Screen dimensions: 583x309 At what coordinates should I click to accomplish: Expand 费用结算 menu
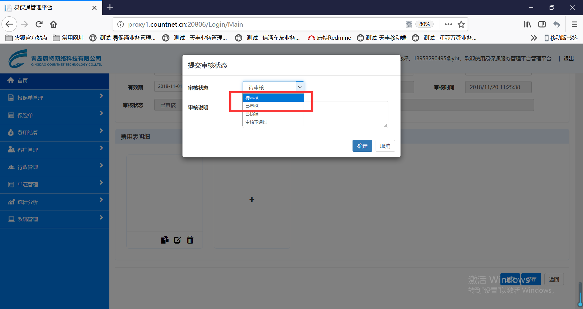coord(55,133)
